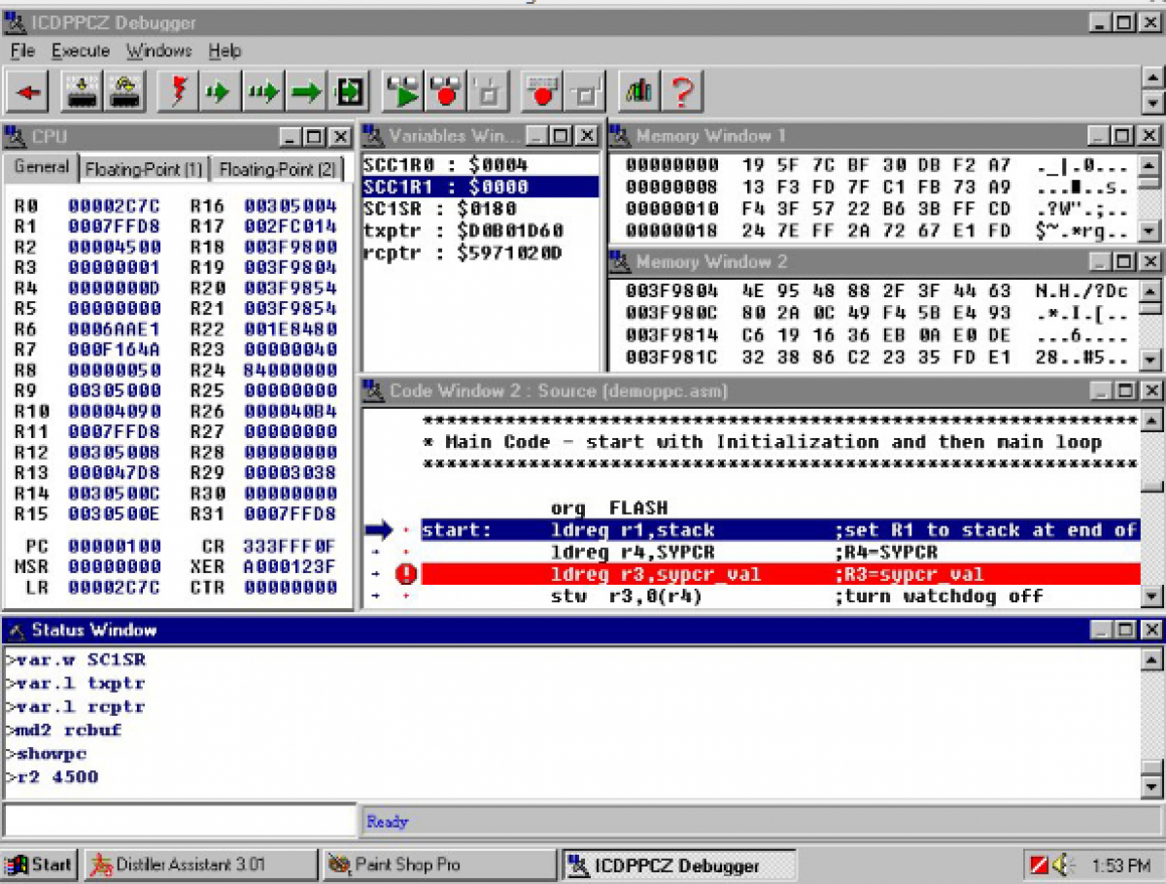This screenshot has width=1166, height=884.
Task: Toggle breakpoint dot on stw r3,0(r4) line
Action: (406, 595)
